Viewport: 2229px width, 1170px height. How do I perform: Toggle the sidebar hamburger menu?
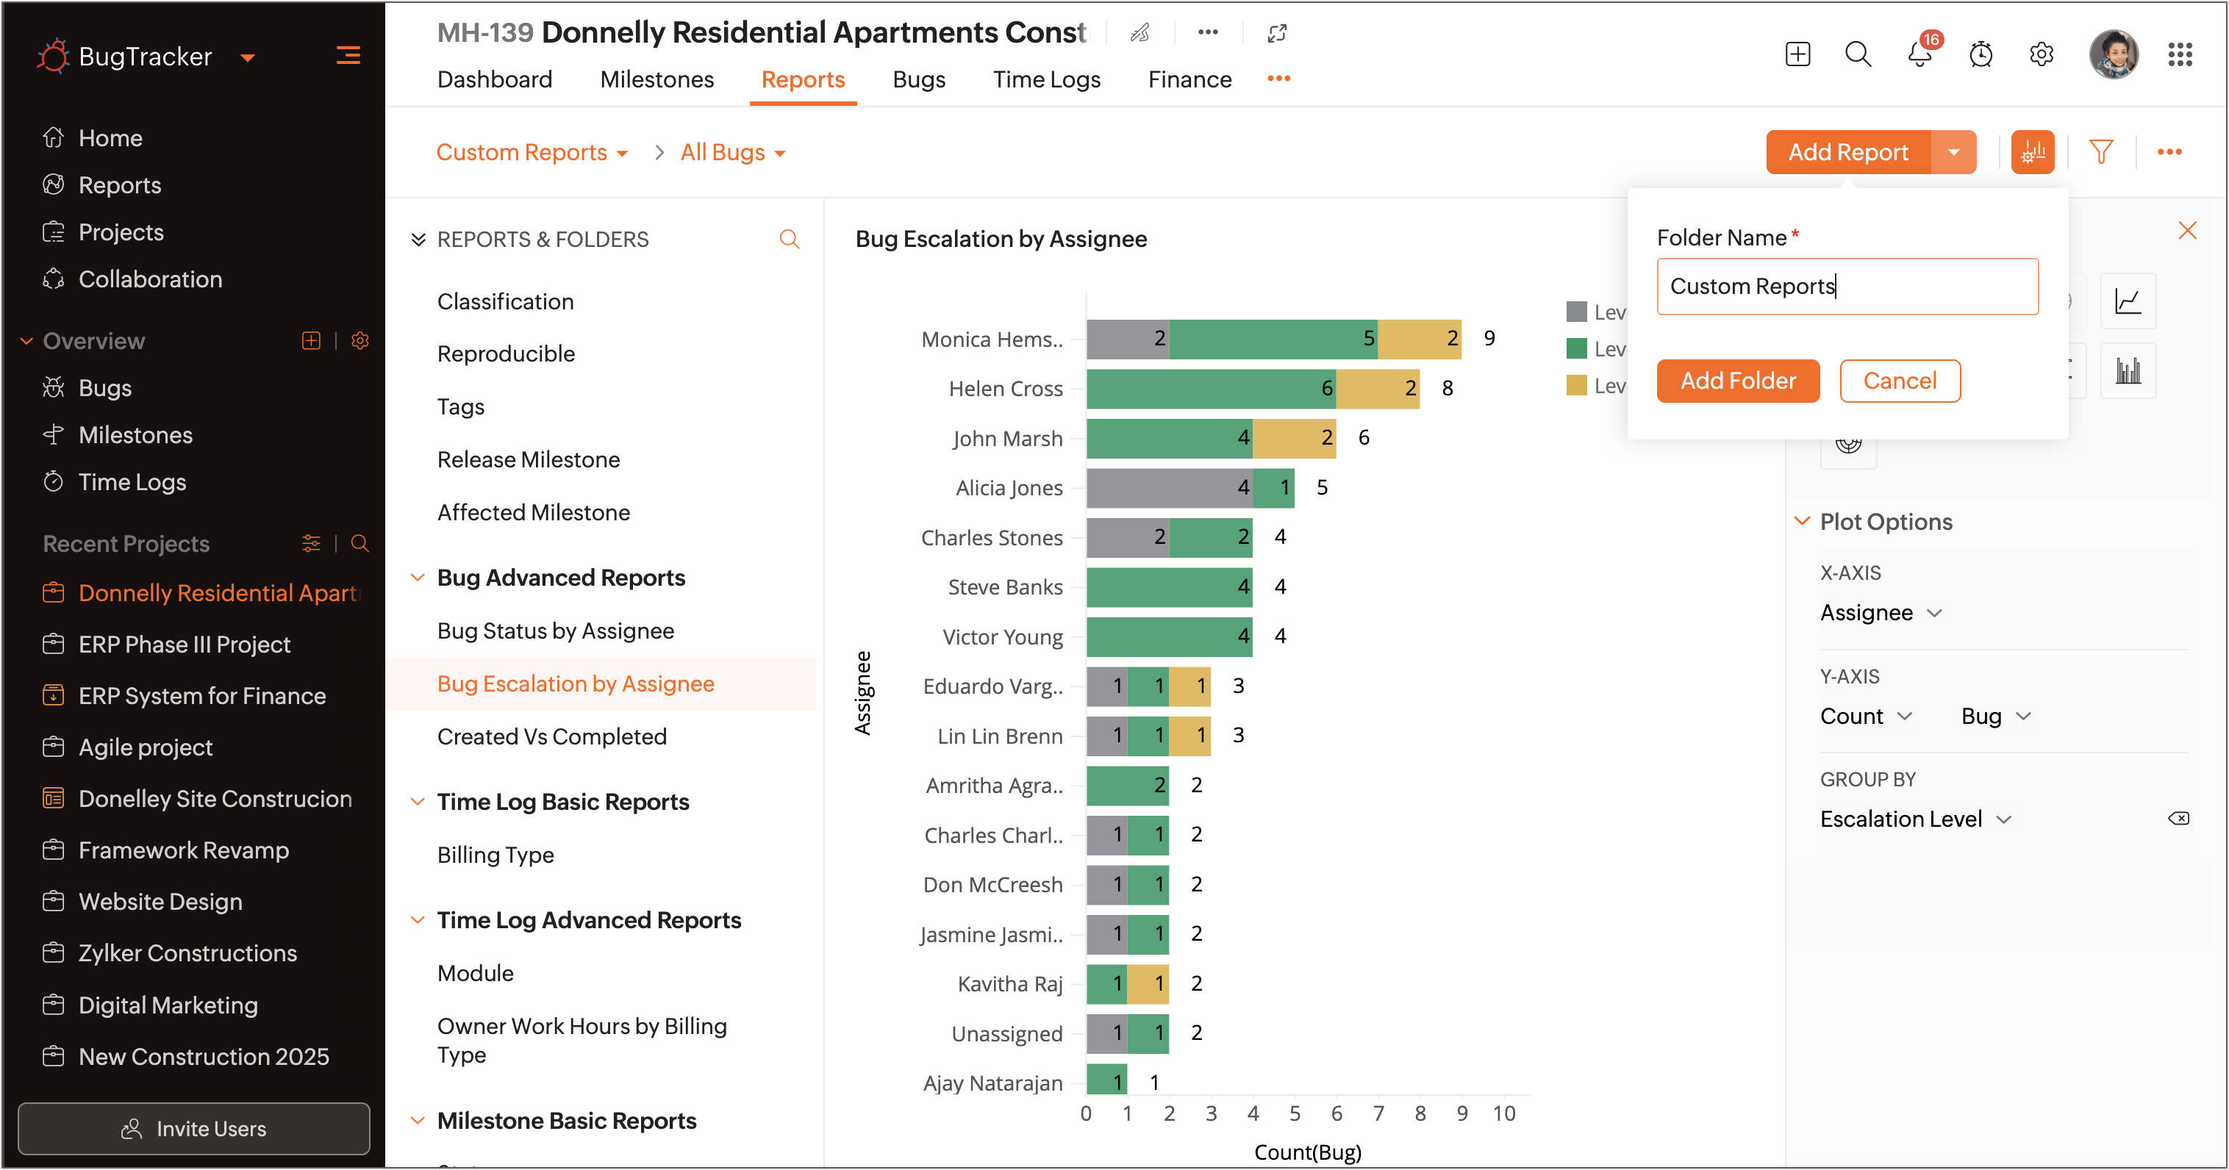coord(348,56)
